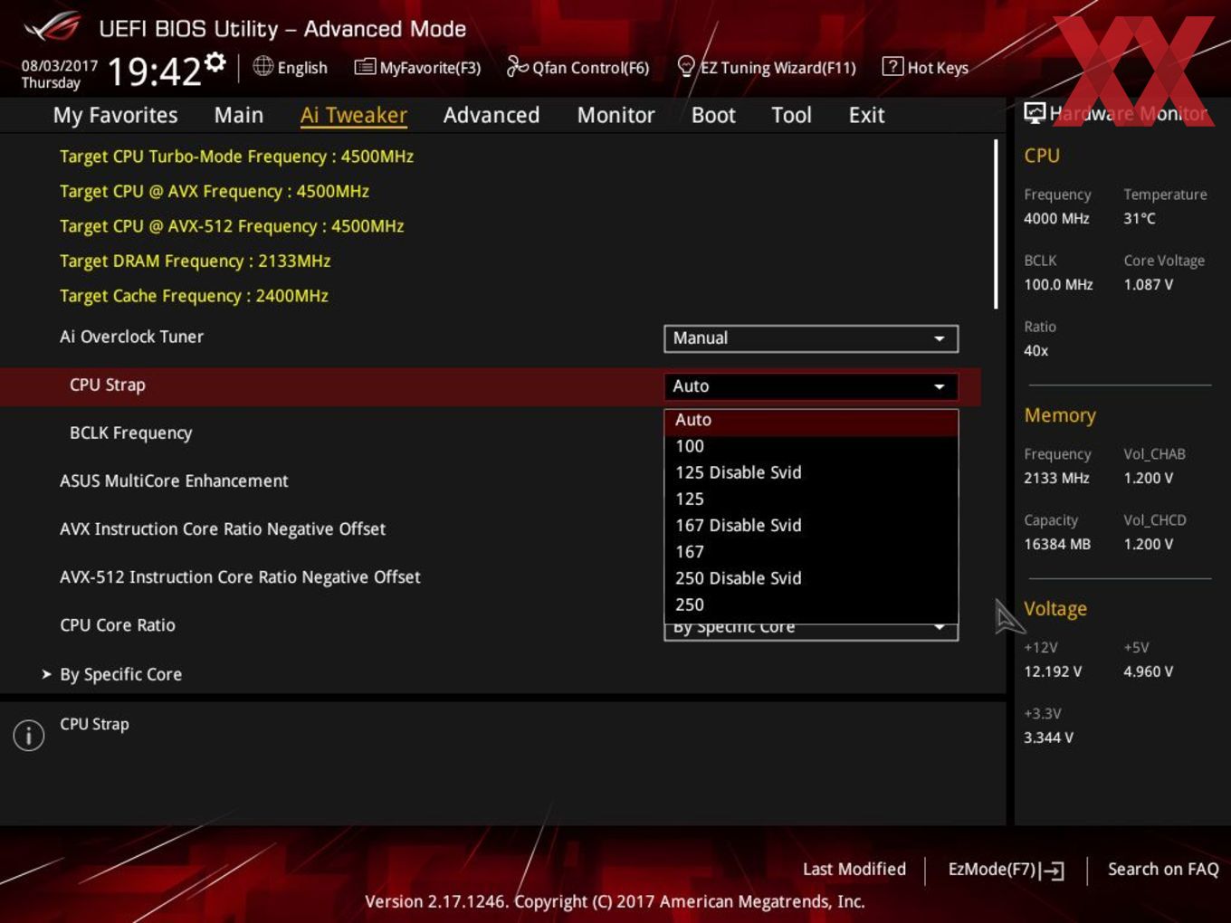Image resolution: width=1231 pixels, height=923 pixels.
Task: Select plain 125 strap option
Action: [811, 500]
